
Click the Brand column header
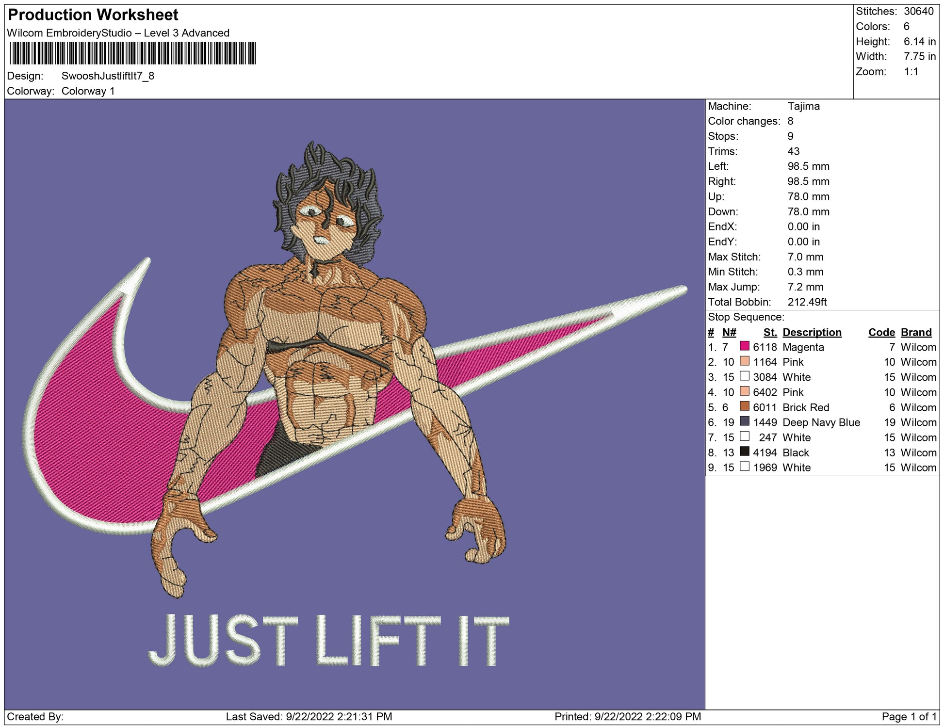pyautogui.click(x=916, y=332)
